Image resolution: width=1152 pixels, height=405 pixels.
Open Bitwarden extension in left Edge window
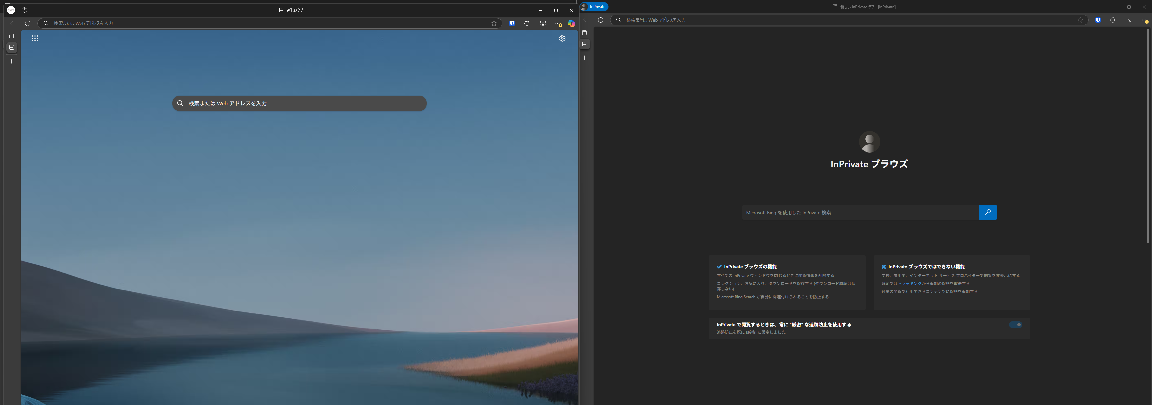pos(512,23)
